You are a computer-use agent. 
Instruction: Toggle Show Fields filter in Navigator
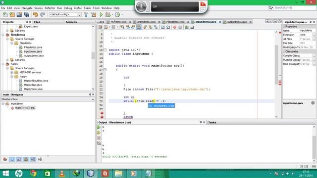[12, 159]
